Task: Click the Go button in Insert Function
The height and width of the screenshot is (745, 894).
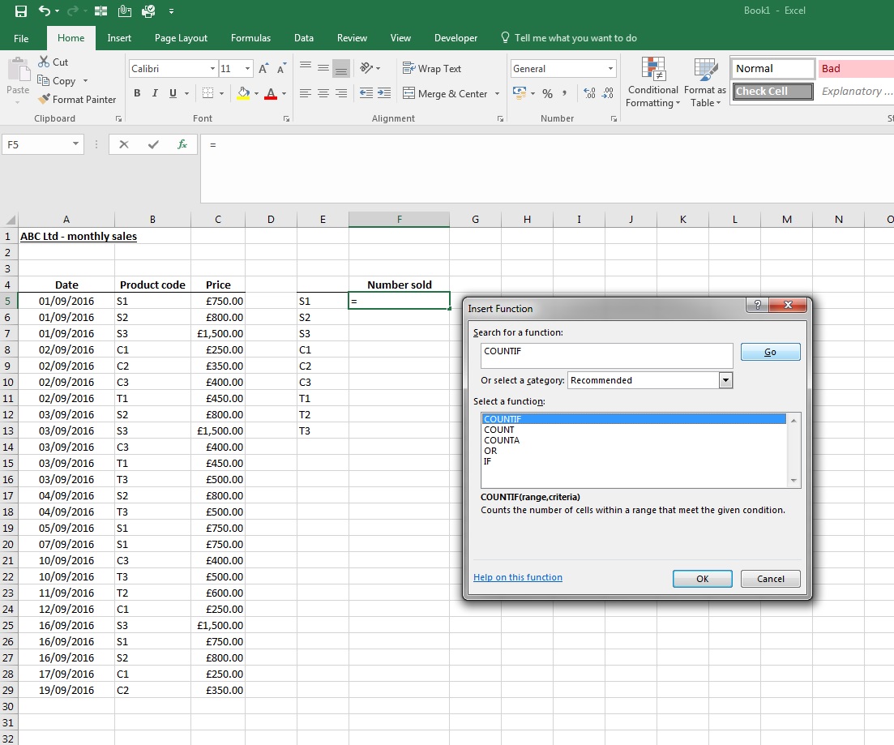Action: click(x=770, y=352)
